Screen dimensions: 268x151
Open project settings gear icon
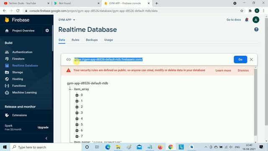[x=47, y=31]
